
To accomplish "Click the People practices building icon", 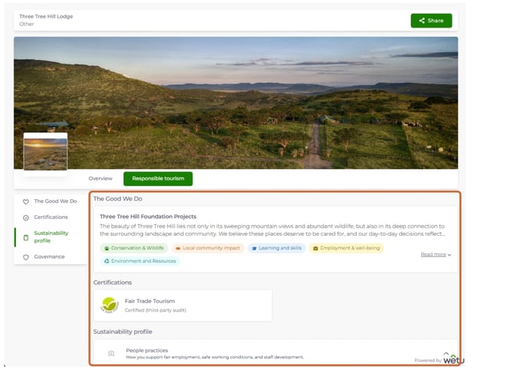I will coord(111,353).
